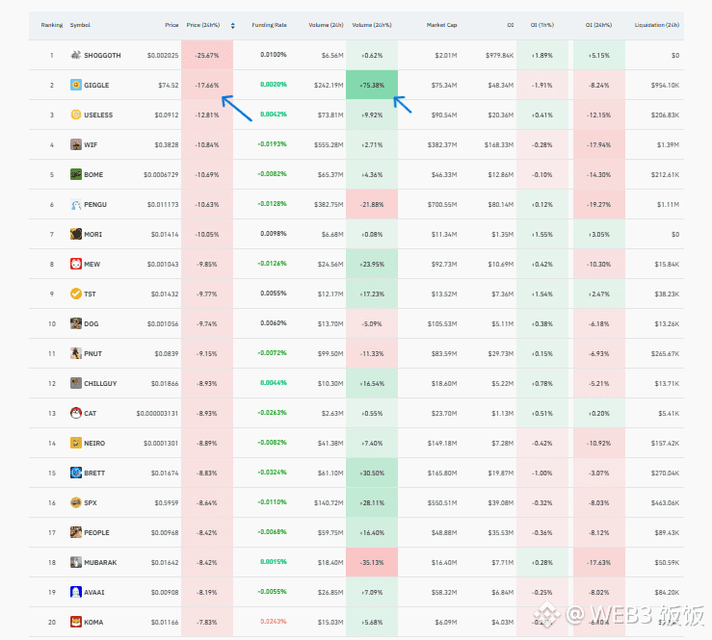Click the TST checkmark icon
Screen dimensions: 712x640
click(76, 294)
